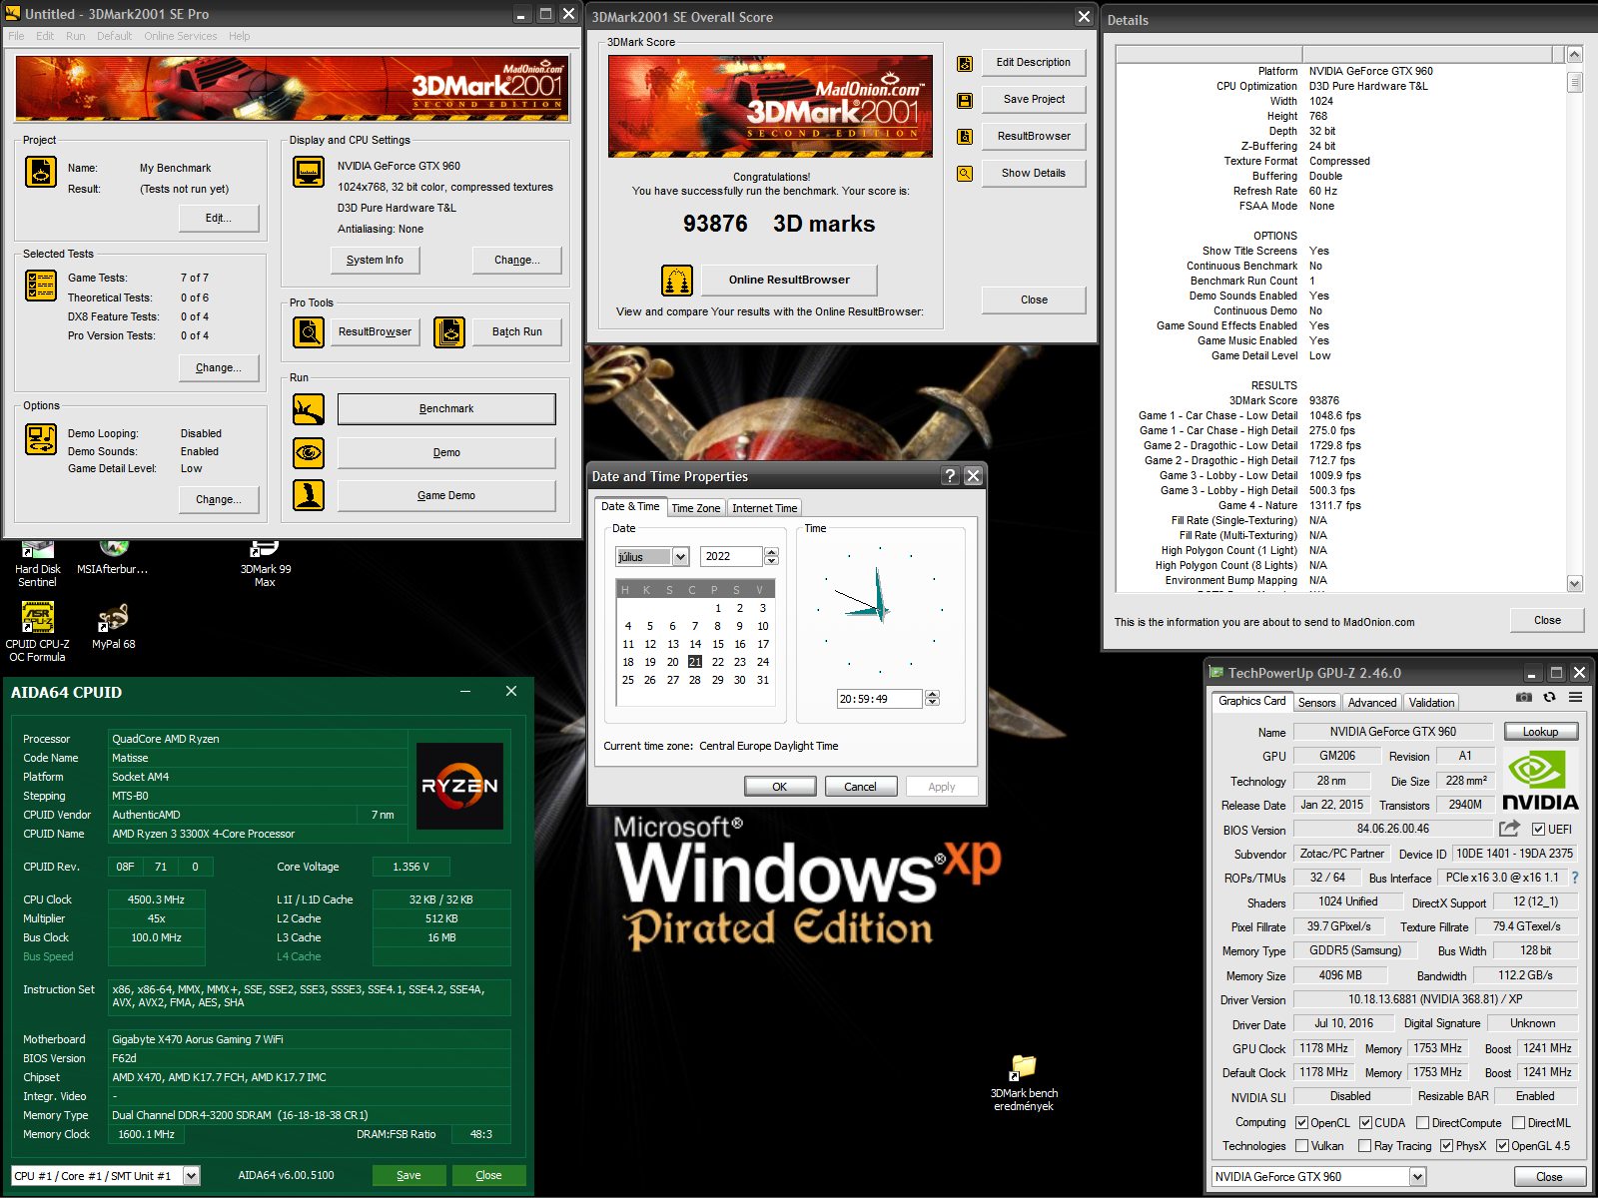Click Bus Interface question mark in GPU-Z
Image resolution: width=1598 pixels, height=1198 pixels.
pyautogui.click(x=1575, y=878)
